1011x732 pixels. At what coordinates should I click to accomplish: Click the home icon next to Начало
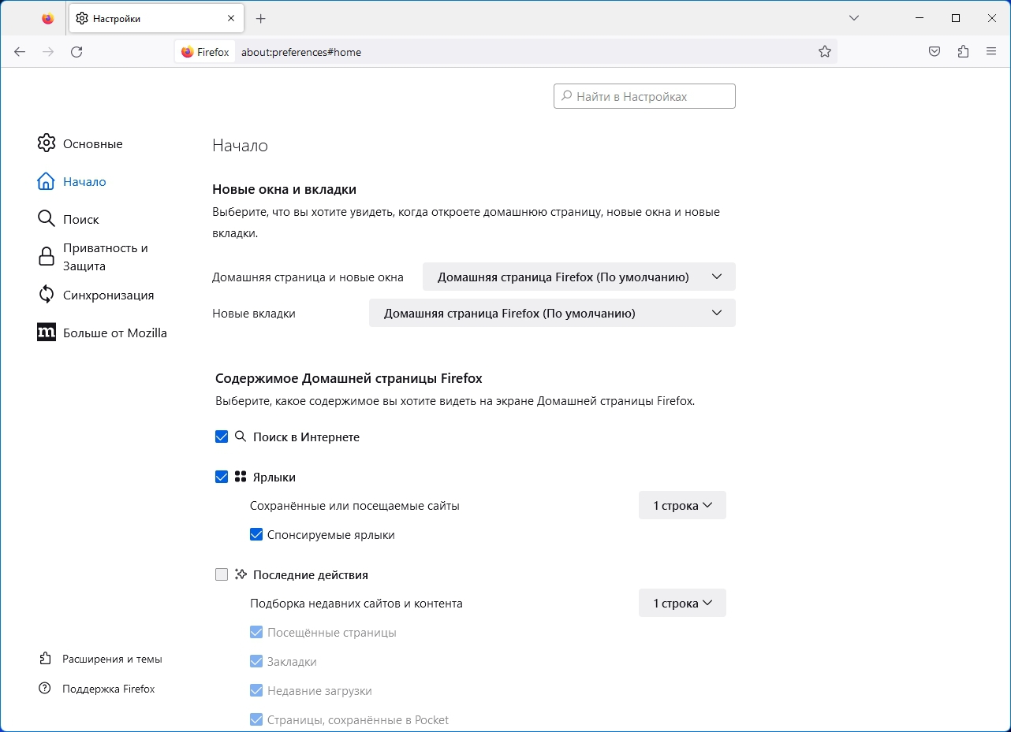pyautogui.click(x=47, y=181)
